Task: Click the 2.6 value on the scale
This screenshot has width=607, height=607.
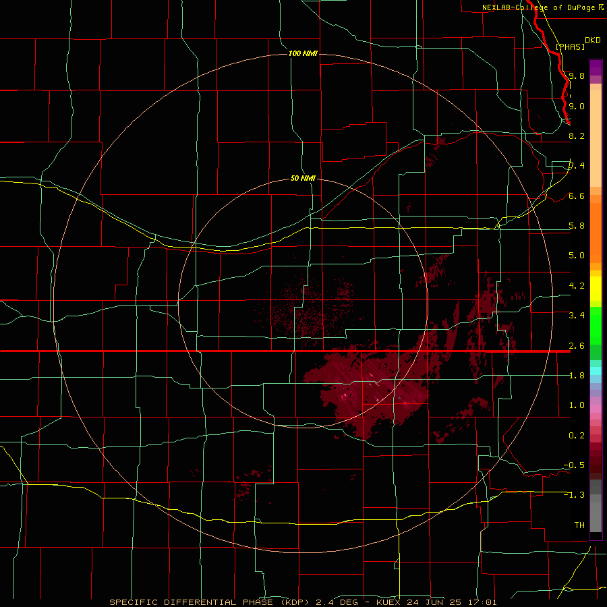Action: (x=577, y=345)
